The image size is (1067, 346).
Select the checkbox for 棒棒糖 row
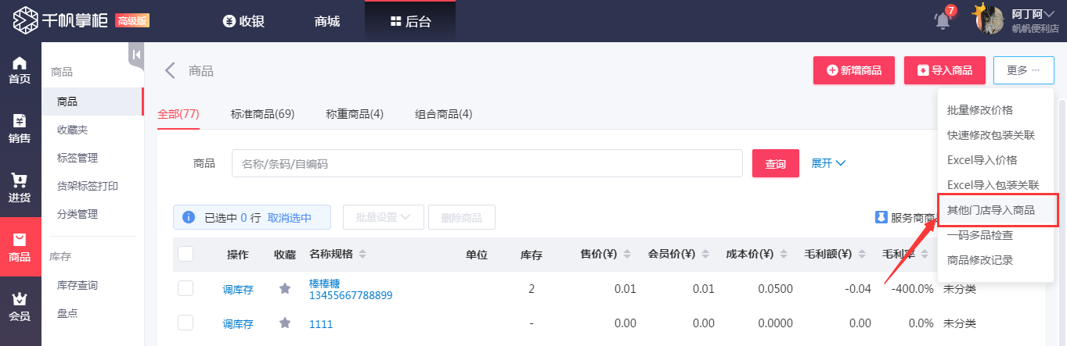pos(186,289)
